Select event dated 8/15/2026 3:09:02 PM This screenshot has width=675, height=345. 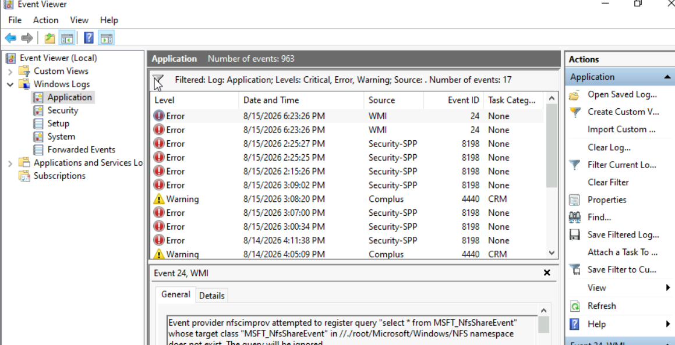(x=348, y=185)
